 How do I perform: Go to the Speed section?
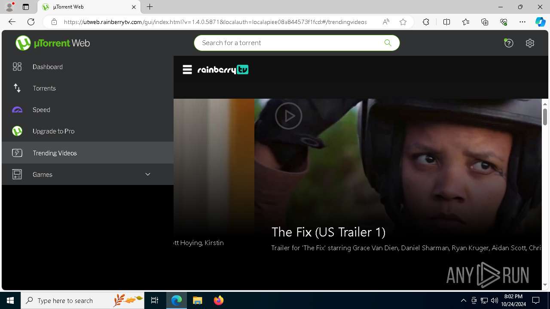click(88, 109)
